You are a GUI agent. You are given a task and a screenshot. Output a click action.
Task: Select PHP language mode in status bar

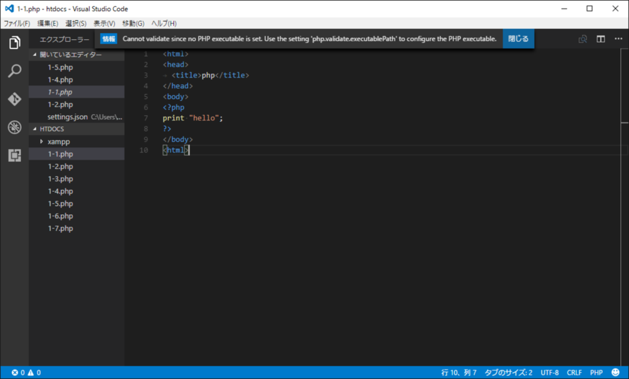point(596,372)
